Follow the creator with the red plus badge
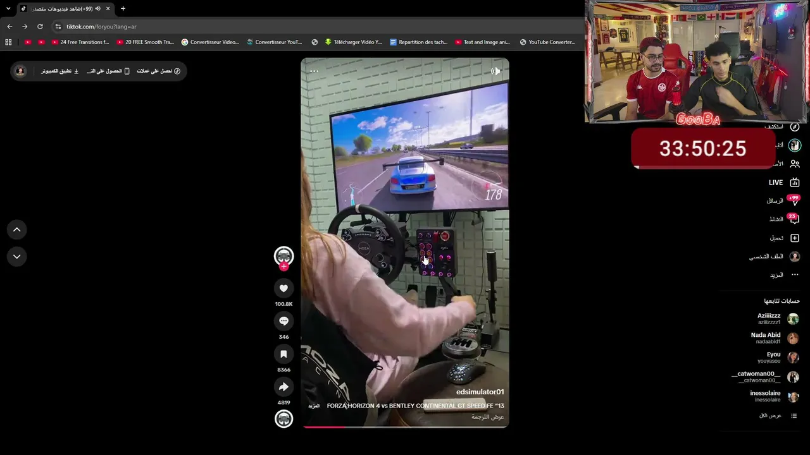The width and height of the screenshot is (810, 455). pos(283,267)
